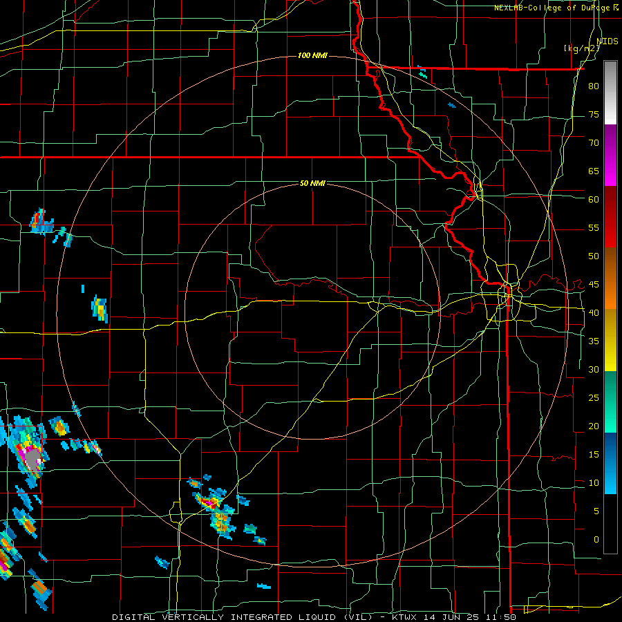This screenshot has height=622, width=622.
Task: Click the 65 value on the color scale
Action: [594, 171]
